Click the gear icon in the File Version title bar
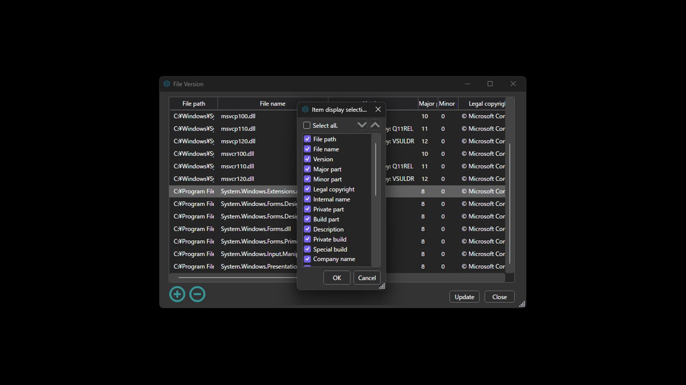This screenshot has height=385, width=686. [166, 84]
